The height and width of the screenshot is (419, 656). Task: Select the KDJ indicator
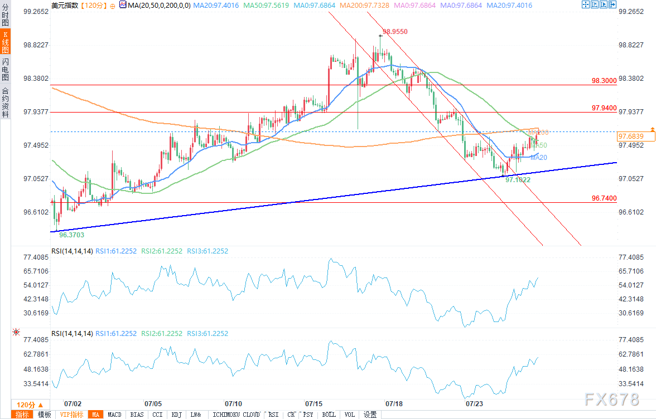[176, 415]
